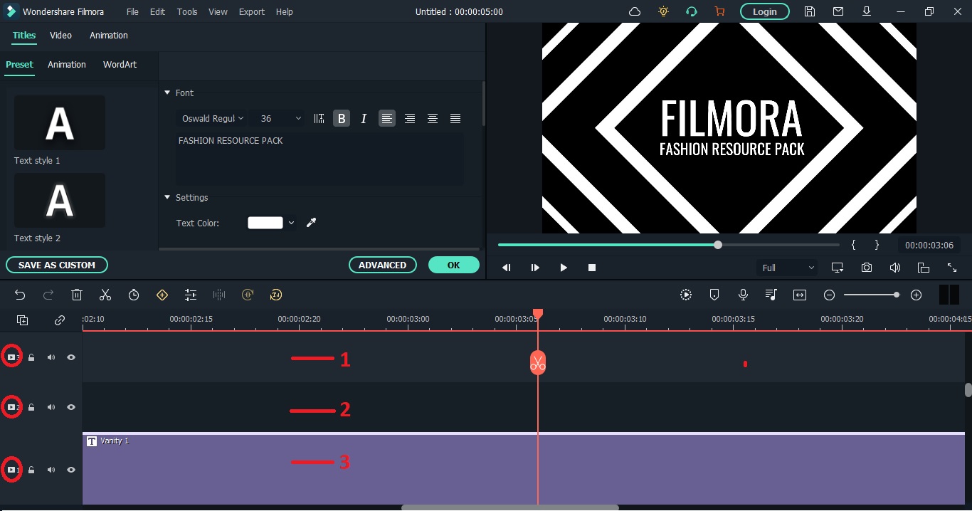Split clip using the scissors toolbar icon
Screen dimensions: 972x511
click(x=105, y=295)
